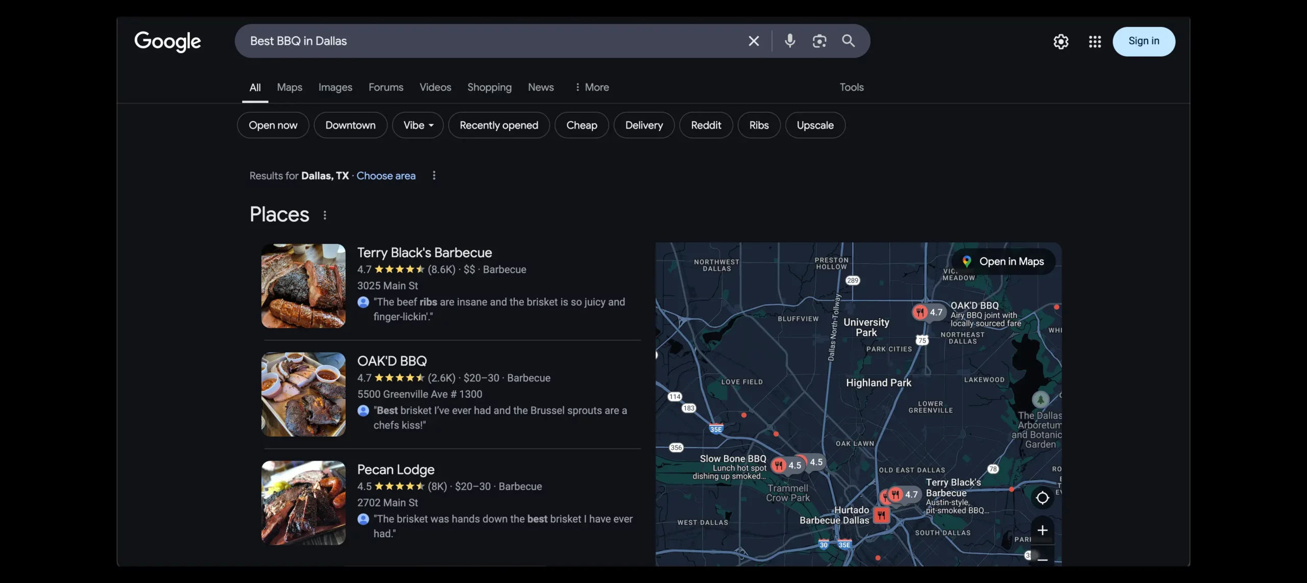The width and height of the screenshot is (1307, 583).
Task: Start voice search with the microphone icon
Action: tap(790, 41)
